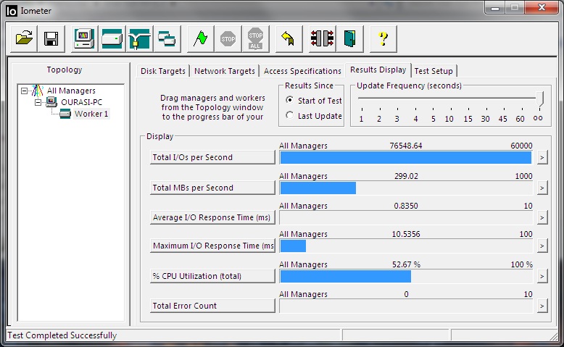
Task: Start a new manager
Action: [x=84, y=38]
